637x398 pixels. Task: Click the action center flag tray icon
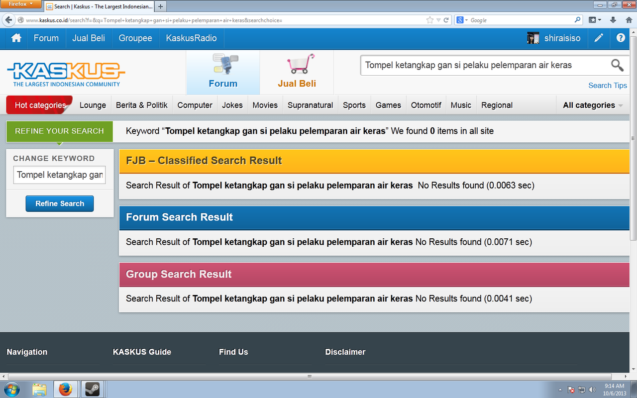pos(571,390)
